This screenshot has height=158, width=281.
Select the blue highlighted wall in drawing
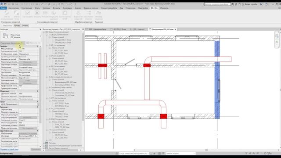(217, 80)
